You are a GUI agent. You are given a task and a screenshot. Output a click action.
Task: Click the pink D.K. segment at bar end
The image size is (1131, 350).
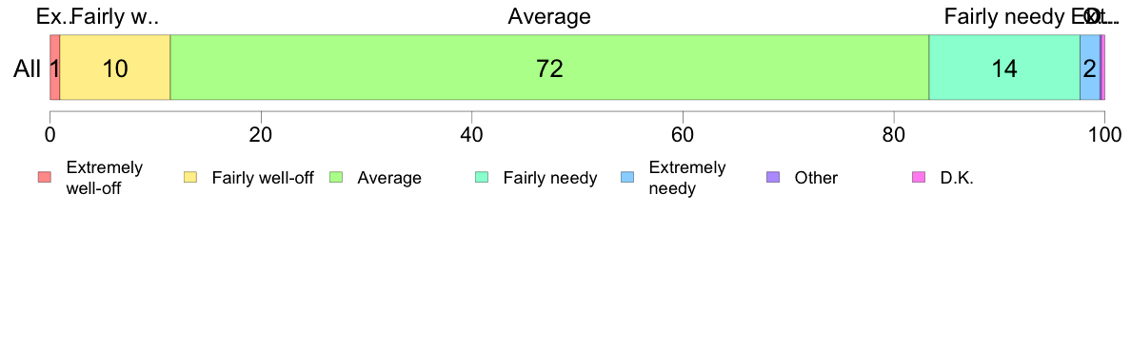pyautogui.click(x=1102, y=67)
